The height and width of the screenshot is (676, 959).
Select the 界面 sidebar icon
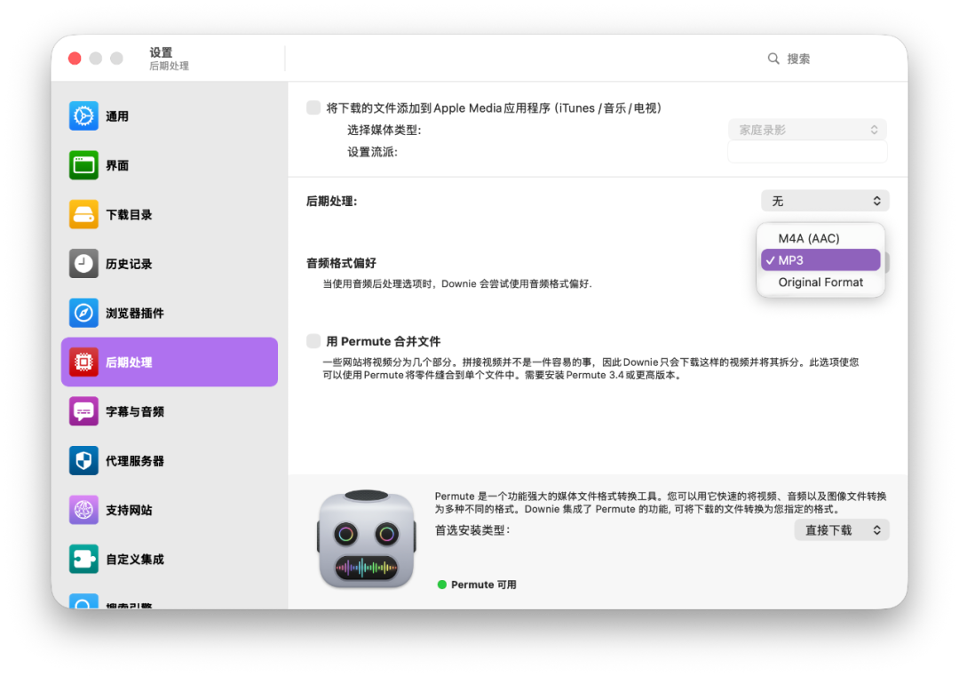(83, 164)
